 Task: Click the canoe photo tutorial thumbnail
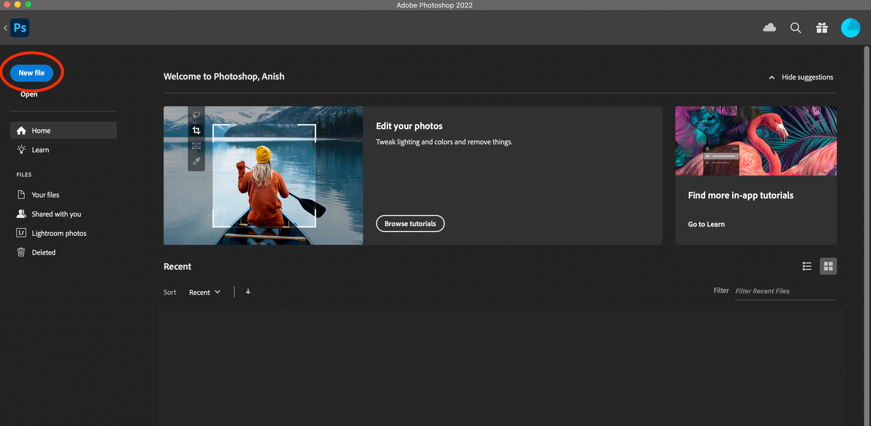pyautogui.click(x=263, y=176)
